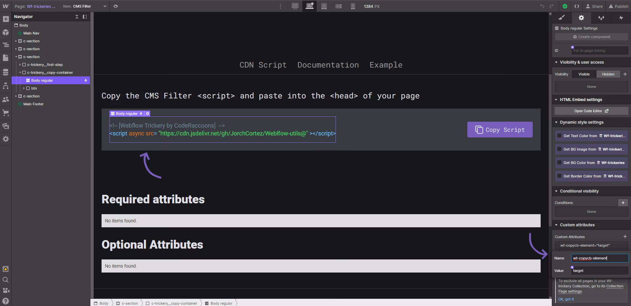The width and height of the screenshot is (631, 306).
Task: Click the redo arrow
Action: (552, 6)
